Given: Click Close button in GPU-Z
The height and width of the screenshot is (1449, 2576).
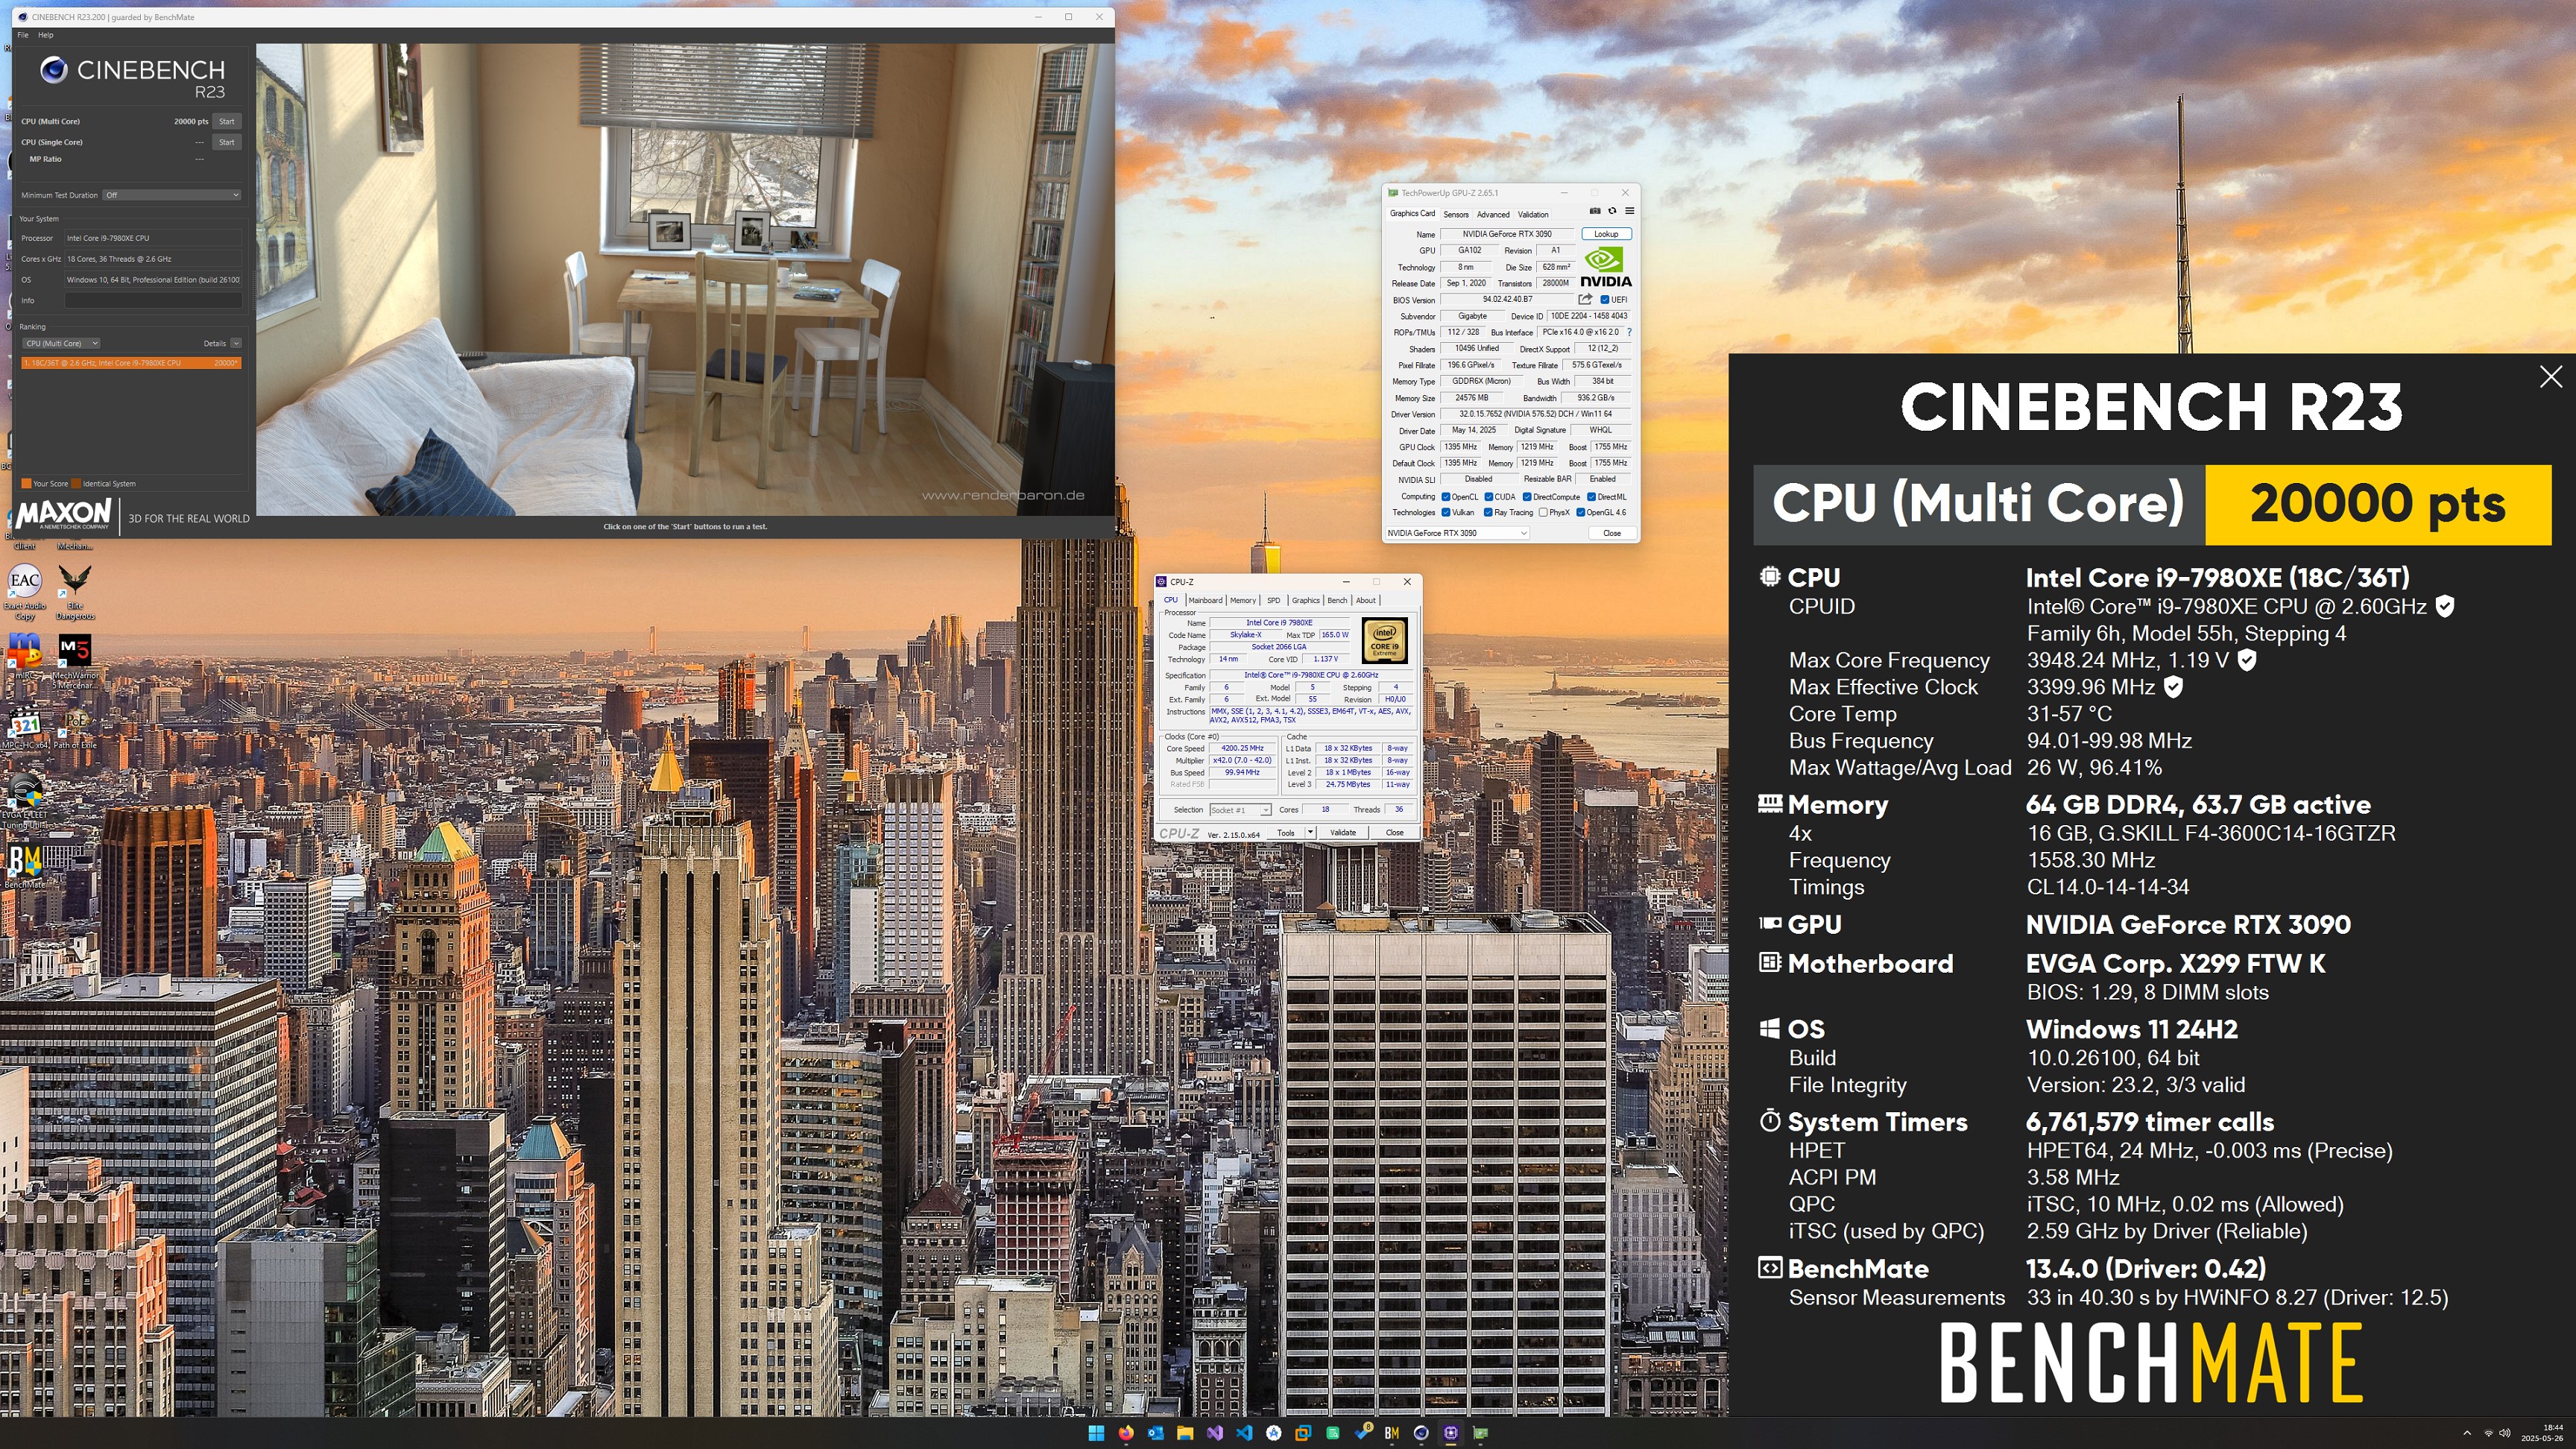Looking at the screenshot, I should tap(1613, 533).
